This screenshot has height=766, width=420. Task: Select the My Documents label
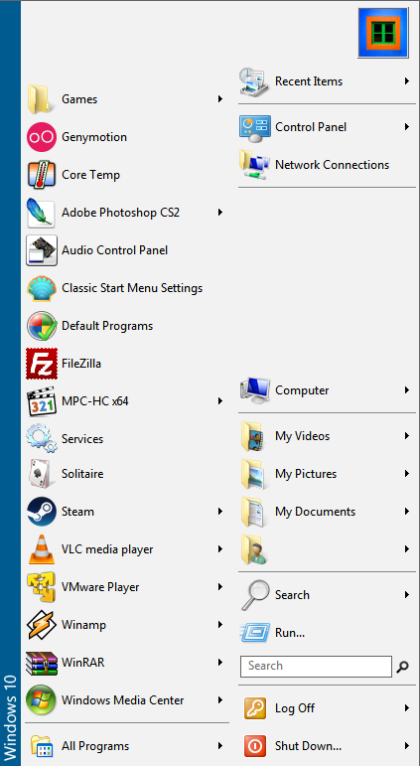point(316,512)
